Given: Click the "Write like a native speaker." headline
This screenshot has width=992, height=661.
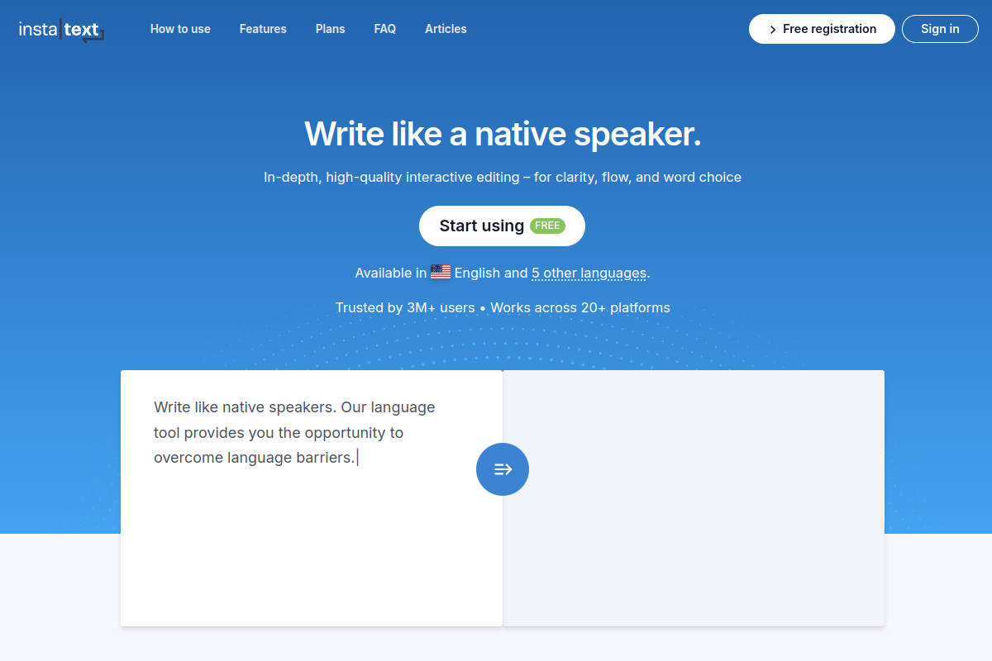Looking at the screenshot, I should click(x=503, y=134).
